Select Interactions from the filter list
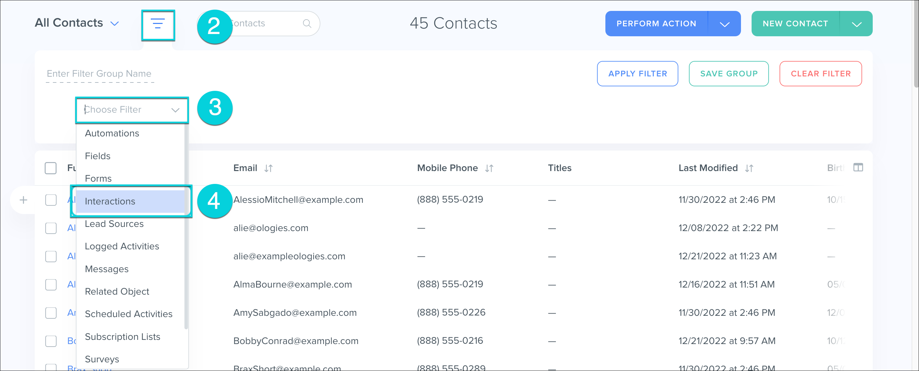This screenshot has height=371, width=919. pyautogui.click(x=110, y=201)
